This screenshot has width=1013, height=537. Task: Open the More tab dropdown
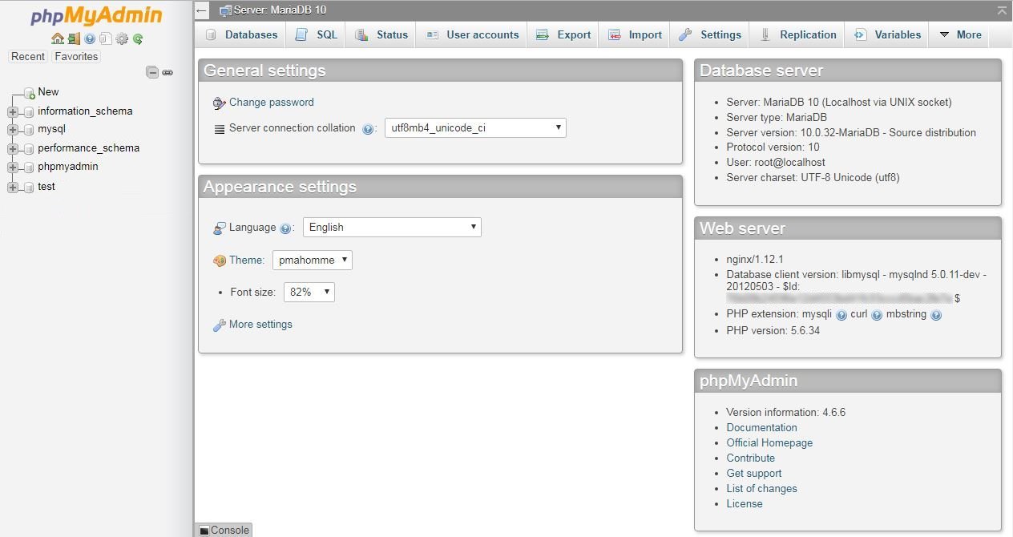(960, 34)
